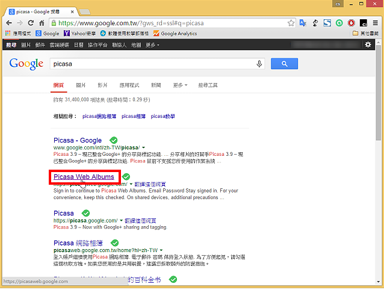The image size is (384, 290).
Task: Click translate link under Picasa Web Albums
Action: (150, 184)
